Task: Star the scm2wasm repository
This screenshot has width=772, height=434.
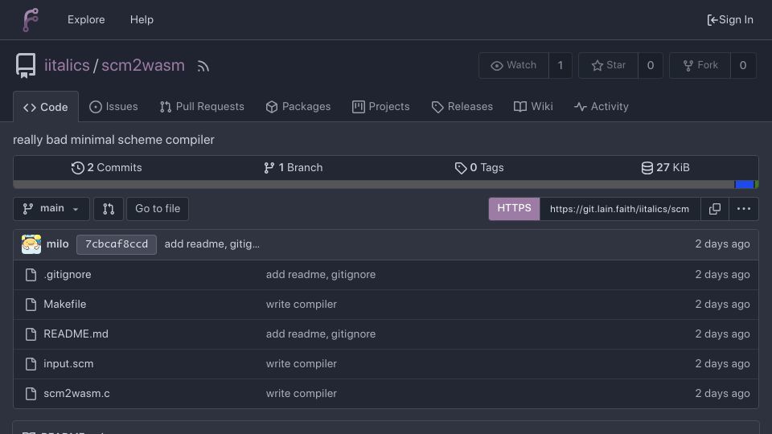Action: coord(609,65)
